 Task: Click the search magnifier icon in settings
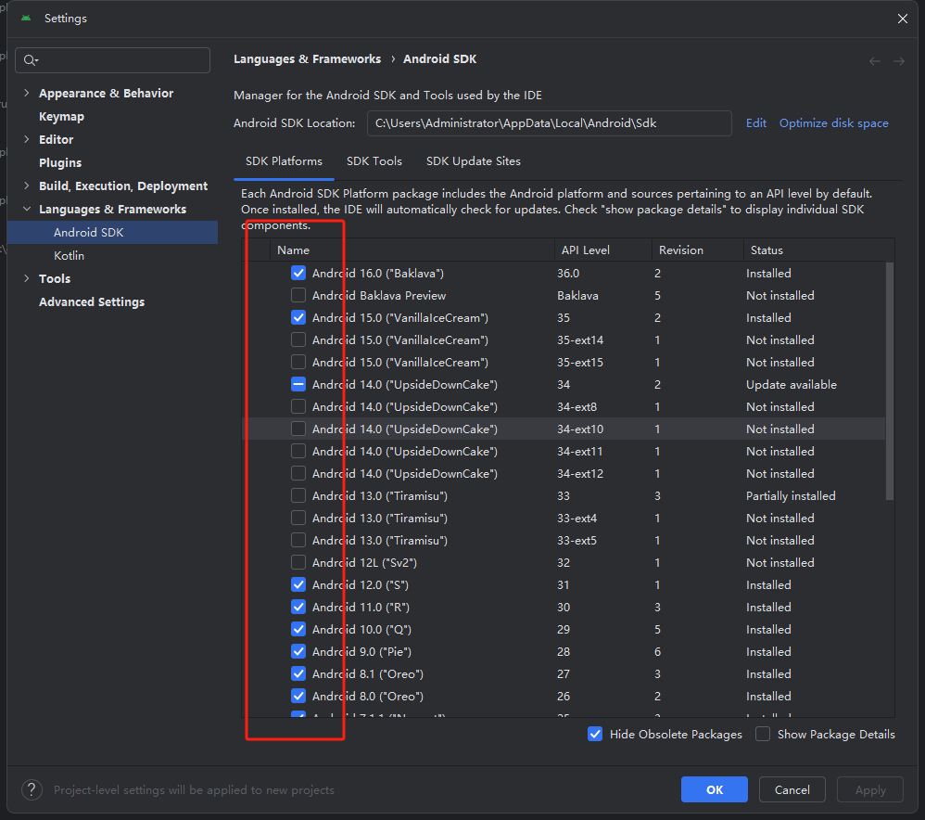pyautogui.click(x=30, y=60)
